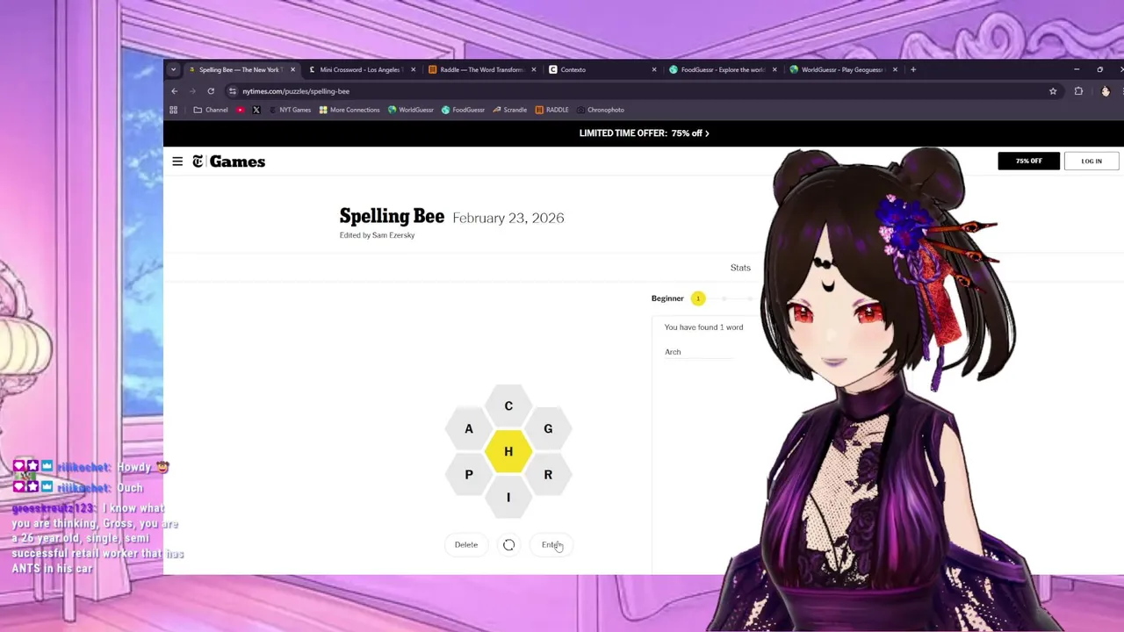Click the Edited by Sam Ezersky byline
The image size is (1124, 632).
377,235
